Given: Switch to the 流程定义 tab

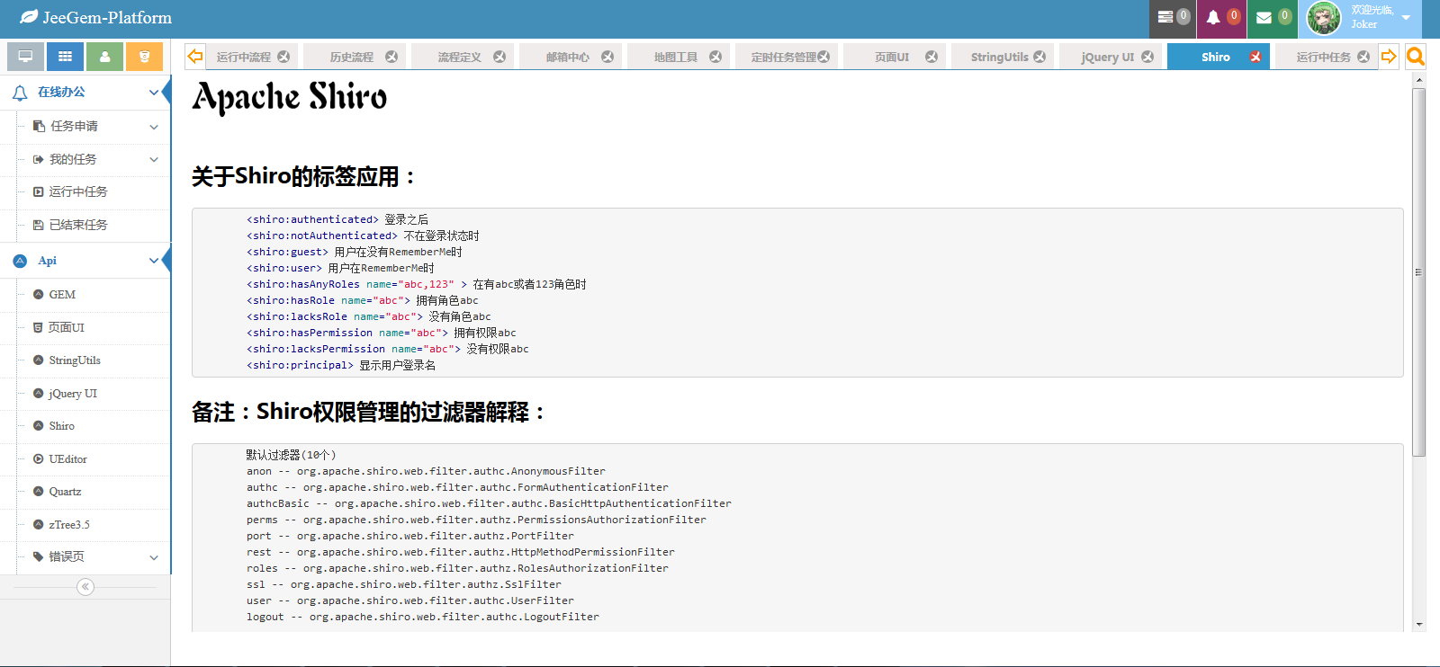Looking at the screenshot, I should (x=459, y=57).
